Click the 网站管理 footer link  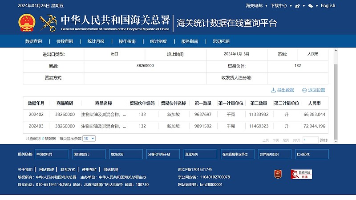pos(47,170)
